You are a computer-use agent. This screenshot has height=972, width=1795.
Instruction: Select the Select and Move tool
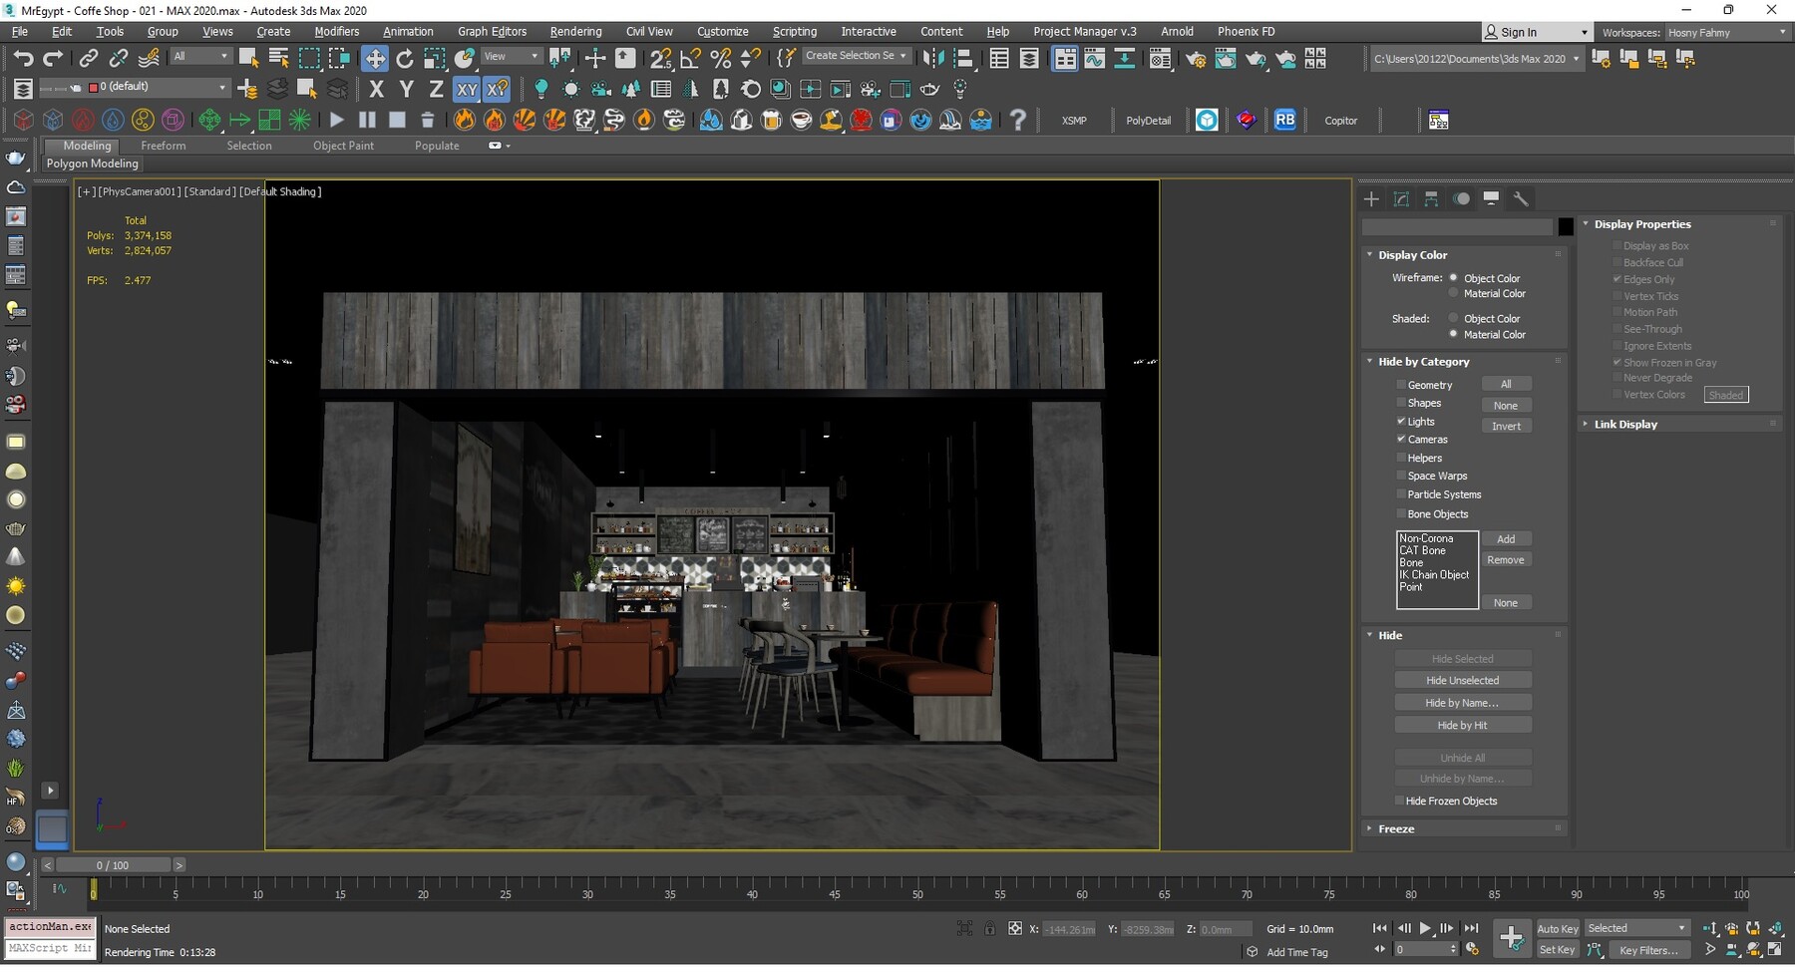pyautogui.click(x=375, y=57)
